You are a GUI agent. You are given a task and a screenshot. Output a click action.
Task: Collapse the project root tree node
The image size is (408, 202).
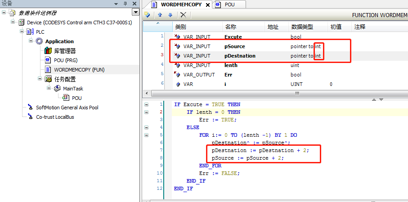(x=4, y=13)
